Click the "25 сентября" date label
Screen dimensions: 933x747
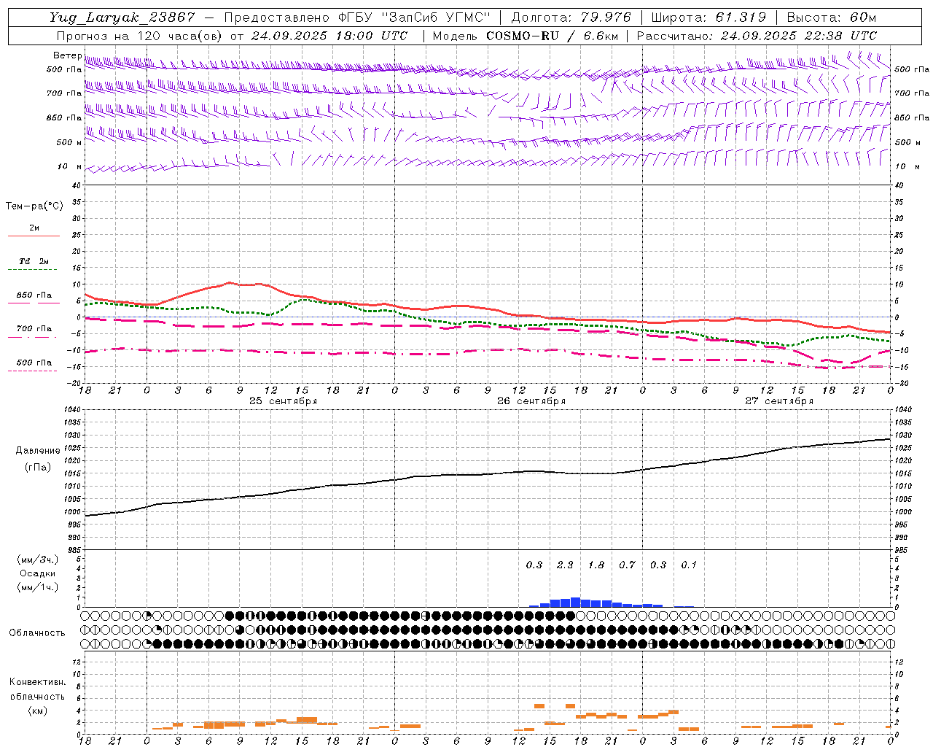(x=283, y=401)
